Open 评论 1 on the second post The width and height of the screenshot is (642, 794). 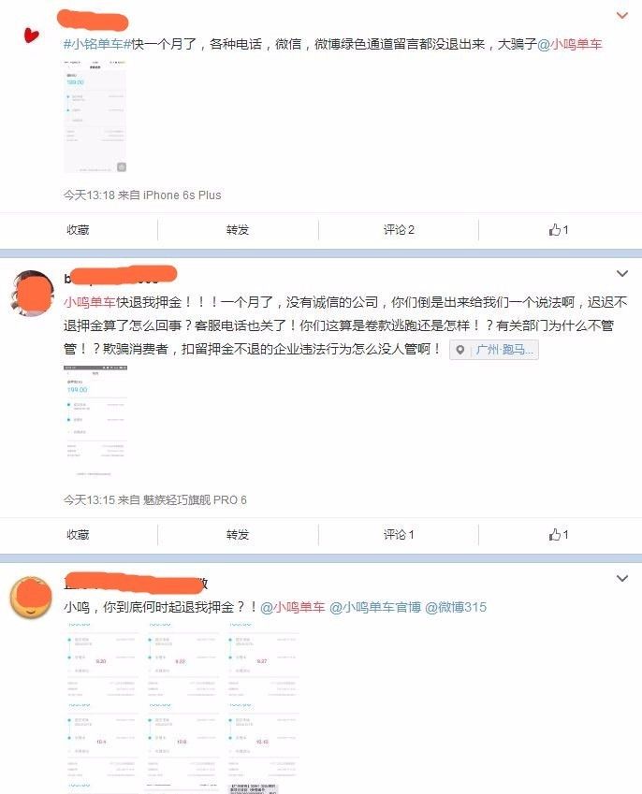point(399,535)
